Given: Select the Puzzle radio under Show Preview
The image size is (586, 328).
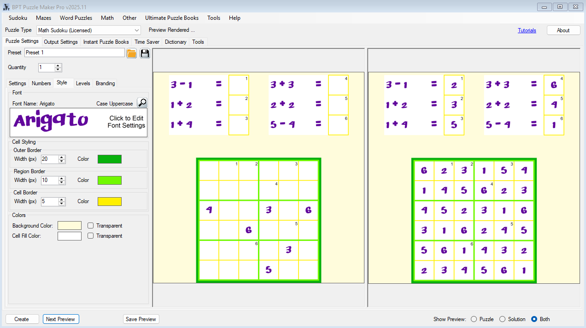Looking at the screenshot, I should tap(474, 319).
